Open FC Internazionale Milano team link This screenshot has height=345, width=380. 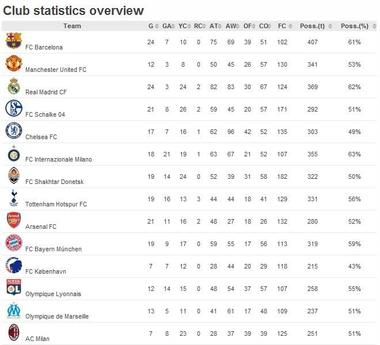point(59,159)
